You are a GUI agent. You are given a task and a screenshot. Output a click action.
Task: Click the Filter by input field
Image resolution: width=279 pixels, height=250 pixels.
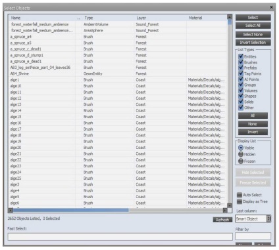point(253,236)
